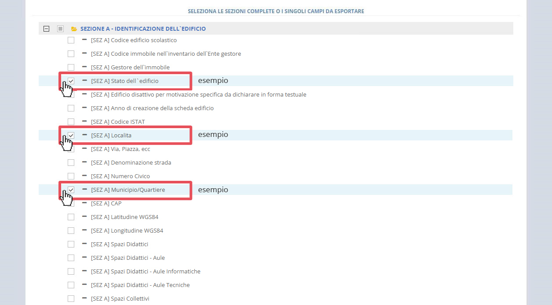Uncheck Municipio/Quartiere
The height and width of the screenshot is (305, 552).
(71, 190)
